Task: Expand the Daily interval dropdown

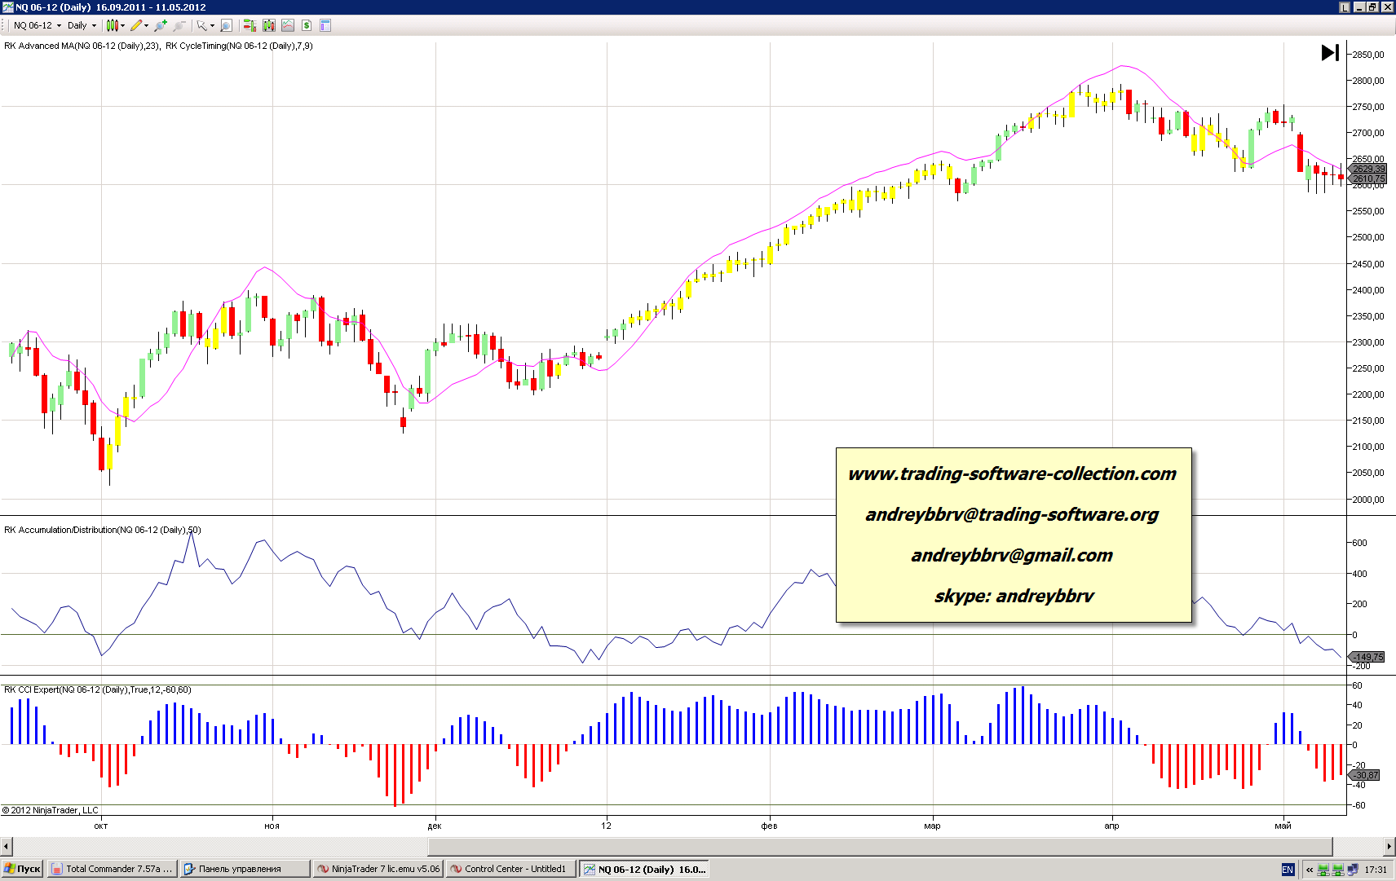Action: point(82,25)
